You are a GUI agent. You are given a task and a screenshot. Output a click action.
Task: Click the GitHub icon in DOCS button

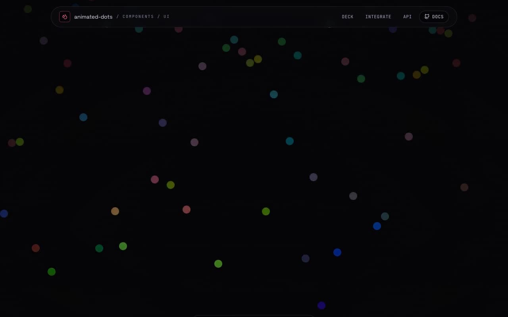click(427, 17)
